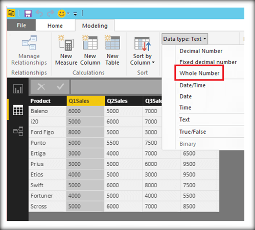Open Customize Quick Access Toolbar arrow
This screenshot has width=255, height=230.
(x=75, y=14)
